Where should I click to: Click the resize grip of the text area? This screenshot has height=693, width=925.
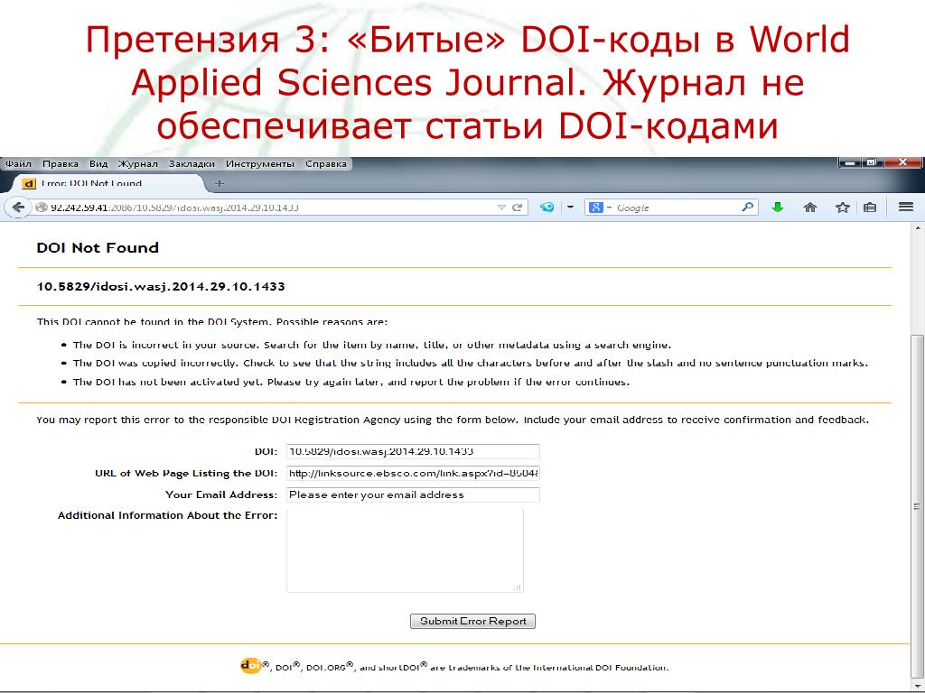(x=518, y=587)
